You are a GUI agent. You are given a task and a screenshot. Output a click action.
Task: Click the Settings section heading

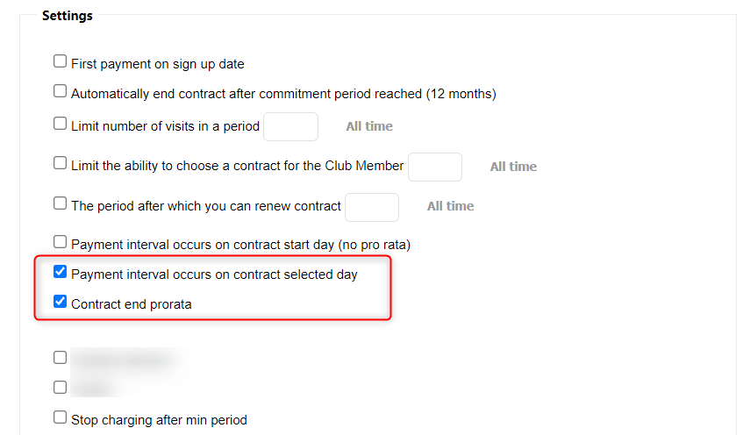[x=68, y=16]
